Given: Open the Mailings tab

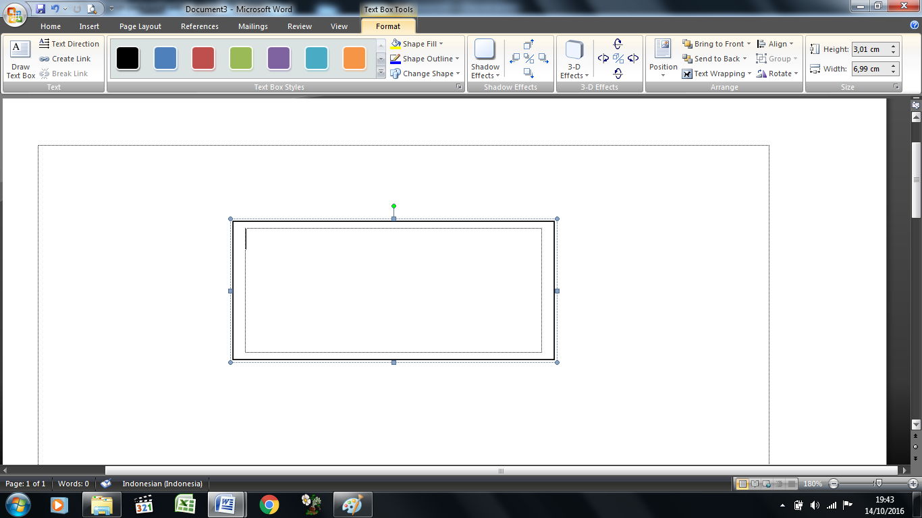Looking at the screenshot, I should 253,26.
